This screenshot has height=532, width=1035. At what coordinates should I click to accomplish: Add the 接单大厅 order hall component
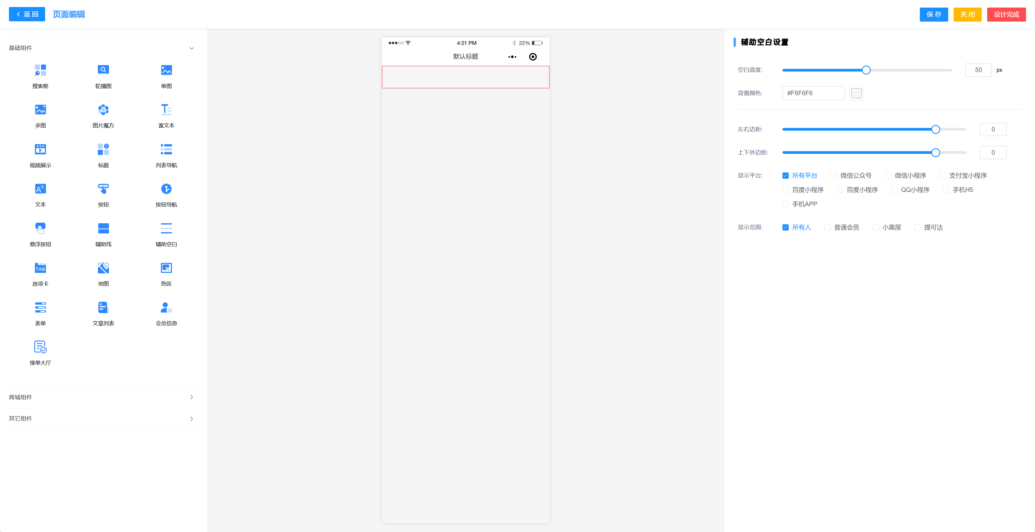pyautogui.click(x=40, y=347)
